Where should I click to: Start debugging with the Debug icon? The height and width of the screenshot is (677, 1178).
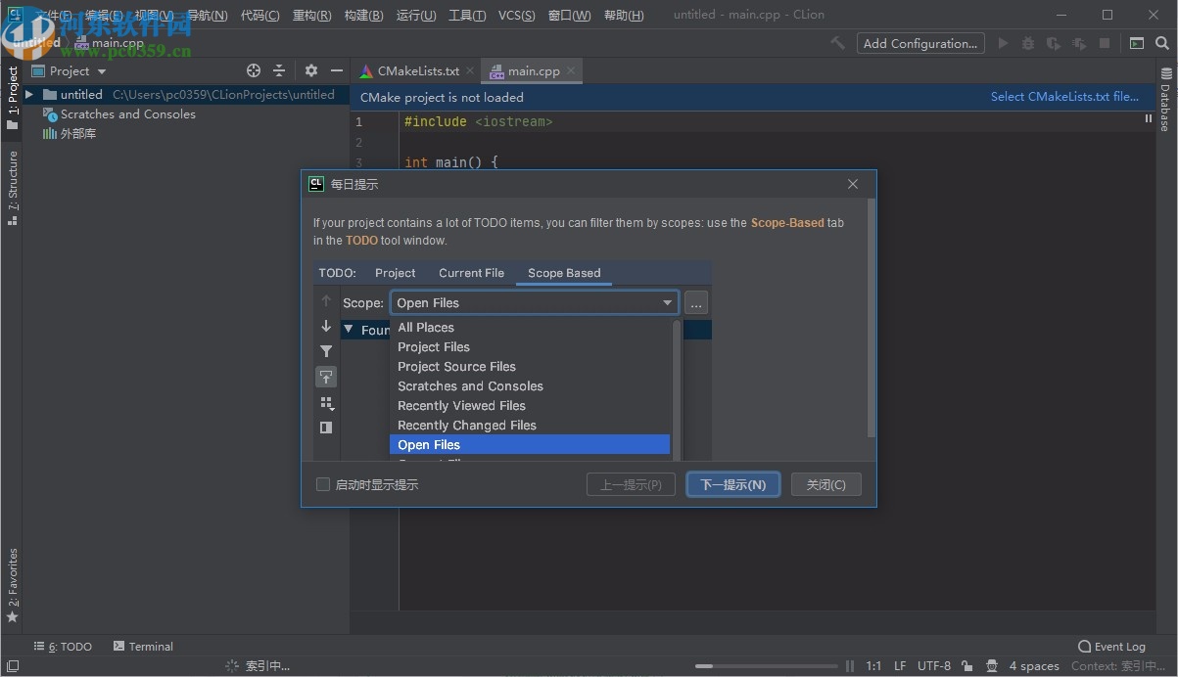(x=1029, y=43)
